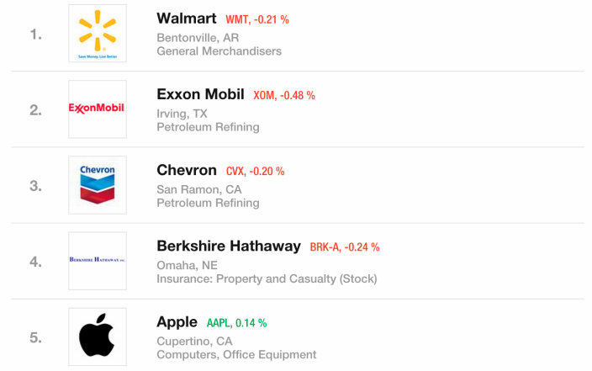Click rank number 5 entry
Screen dimensions: 592x371
click(x=35, y=337)
